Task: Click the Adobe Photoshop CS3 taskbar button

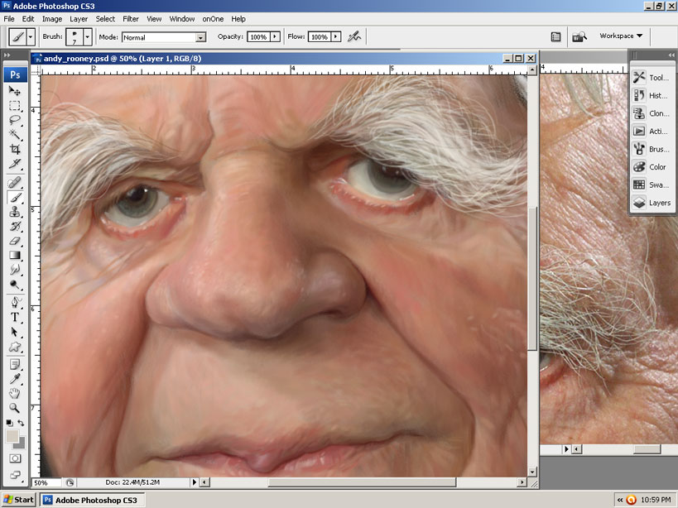Action: tap(92, 500)
